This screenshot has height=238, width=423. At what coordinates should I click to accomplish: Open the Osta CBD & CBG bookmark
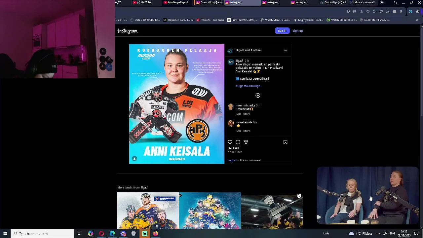click(x=145, y=20)
